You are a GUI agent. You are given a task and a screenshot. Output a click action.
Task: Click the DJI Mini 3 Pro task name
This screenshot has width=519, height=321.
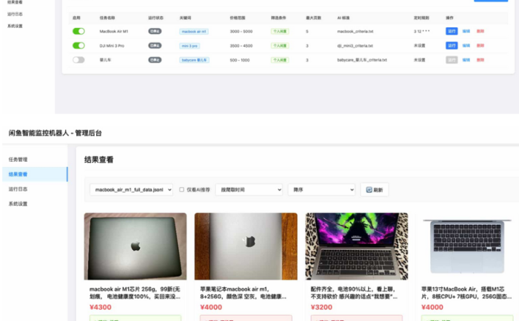point(112,46)
